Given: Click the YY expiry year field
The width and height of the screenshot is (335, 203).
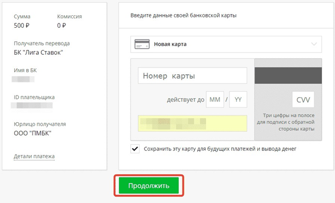Looking at the screenshot, I should click(238, 99).
